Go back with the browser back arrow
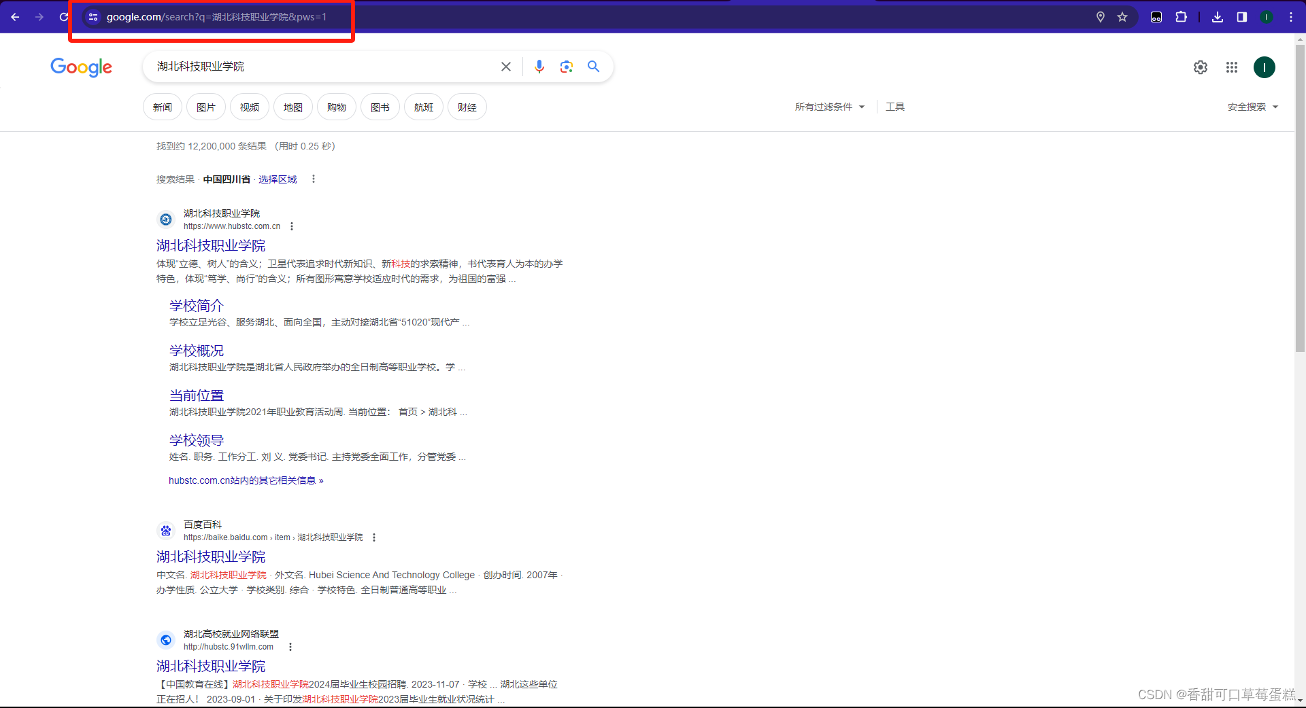This screenshot has height=708, width=1306. (15, 17)
